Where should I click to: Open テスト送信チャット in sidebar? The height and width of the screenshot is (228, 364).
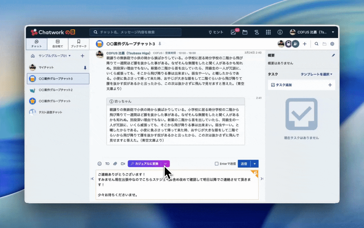58,112
